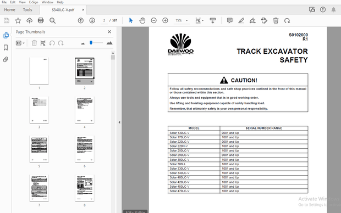Image resolution: width=341 pixels, height=213 pixels.
Task: Select the highlighter pen tool
Action: [x=241, y=21]
